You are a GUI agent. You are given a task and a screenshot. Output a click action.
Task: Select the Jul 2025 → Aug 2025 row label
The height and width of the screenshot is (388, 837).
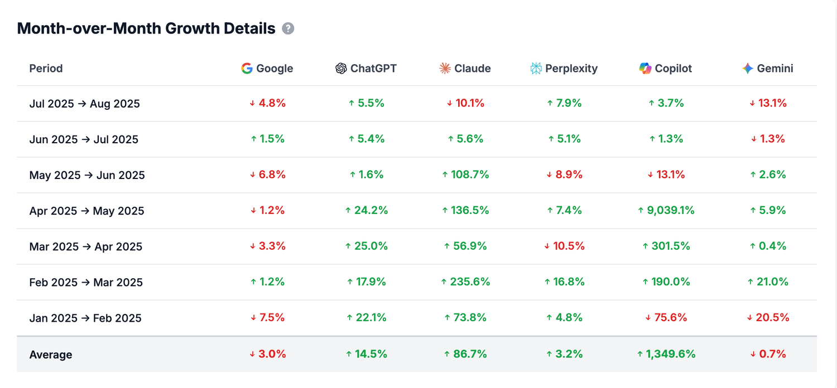(84, 104)
